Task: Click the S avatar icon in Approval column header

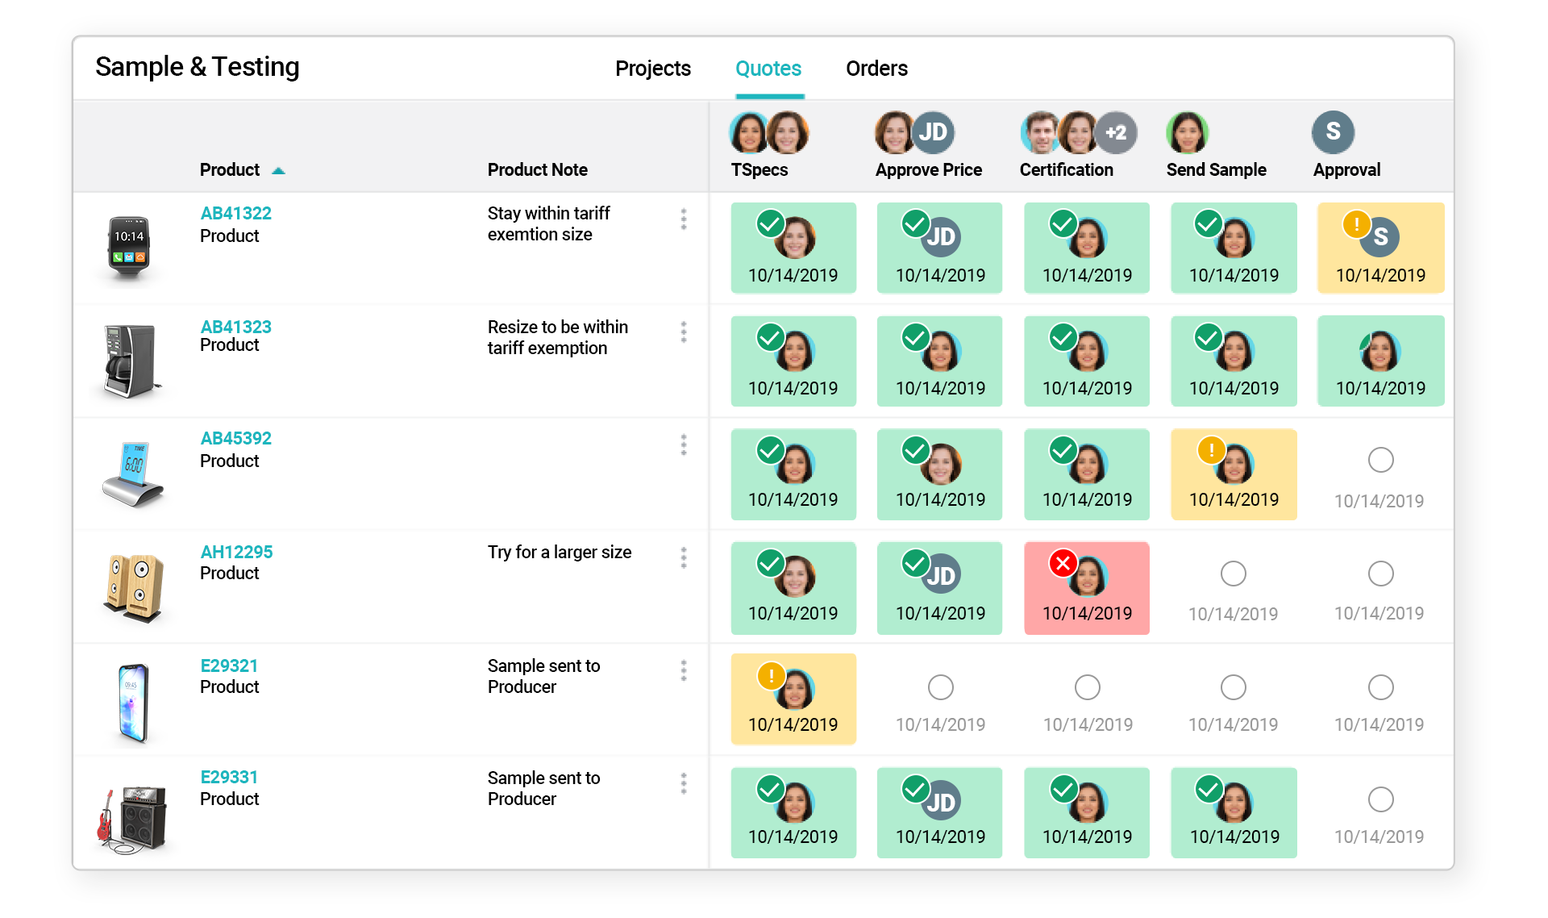Action: [x=1334, y=131]
